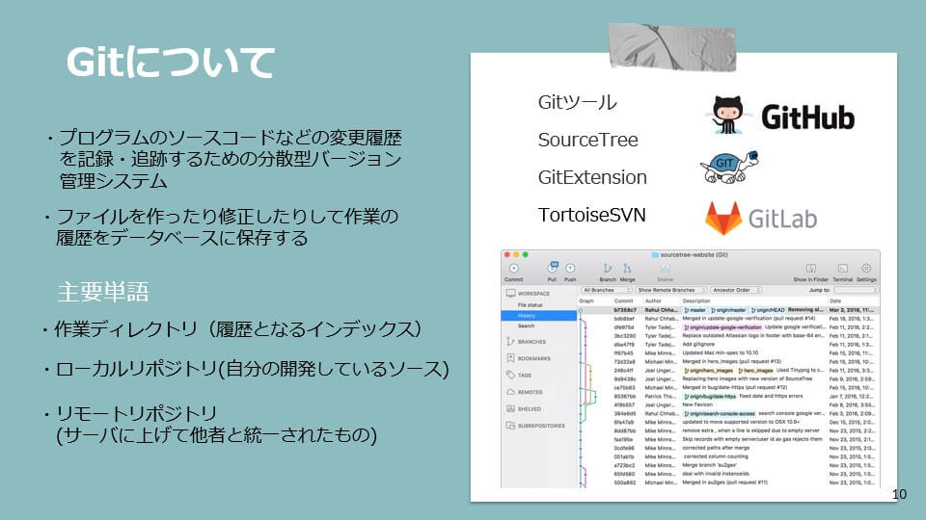Expand the REMOTES sidebar section
The image size is (926, 520).
(531, 392)
